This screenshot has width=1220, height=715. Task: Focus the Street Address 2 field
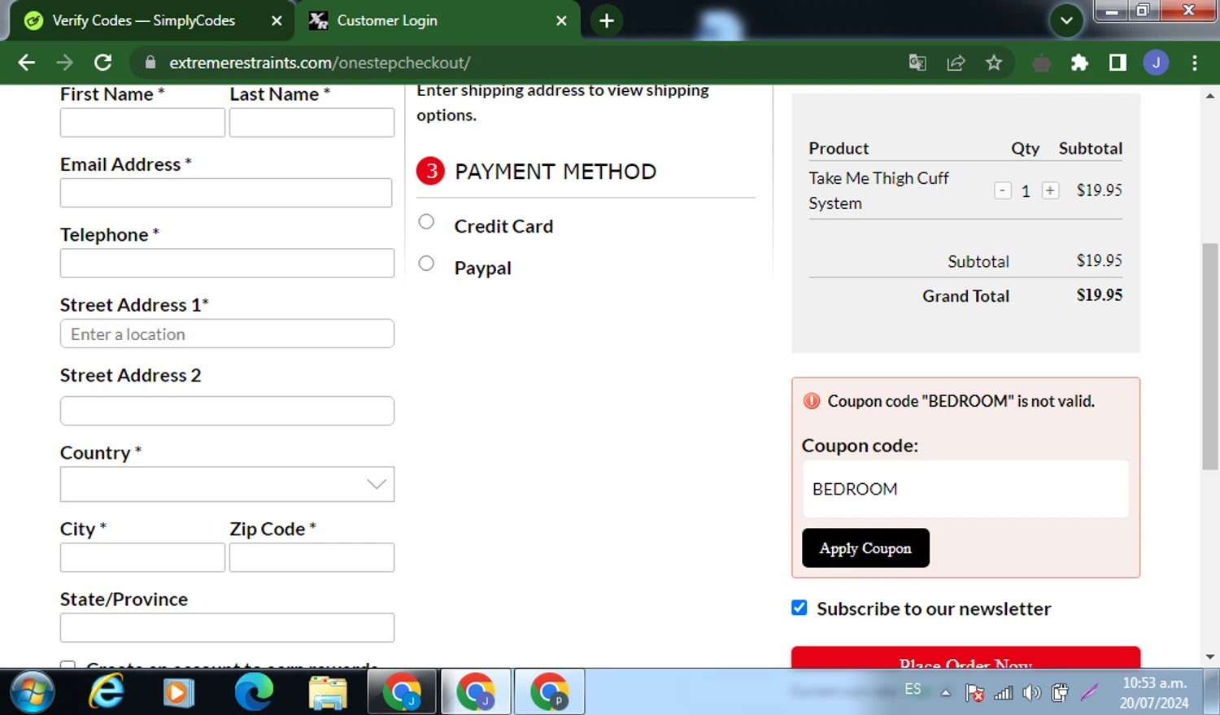[x=227, y=411]
